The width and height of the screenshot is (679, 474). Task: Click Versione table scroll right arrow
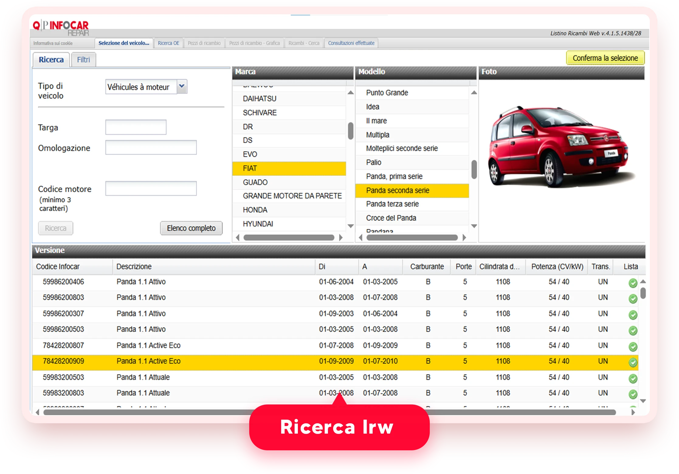(633, 412)
